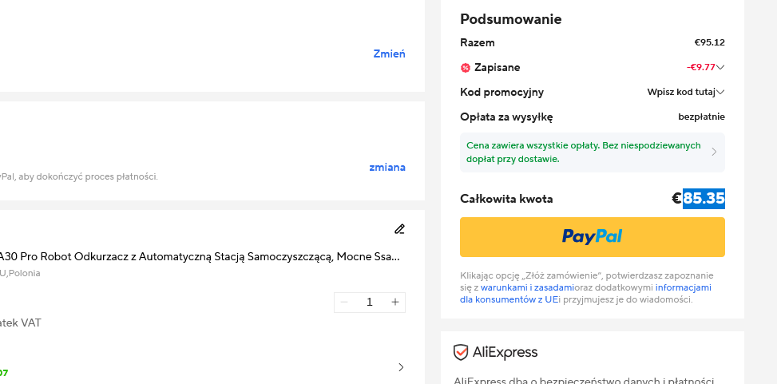Click the quantity field showing 1
Image resolution: width=777 pixels, height=384 pixels.
click(369, 303)
